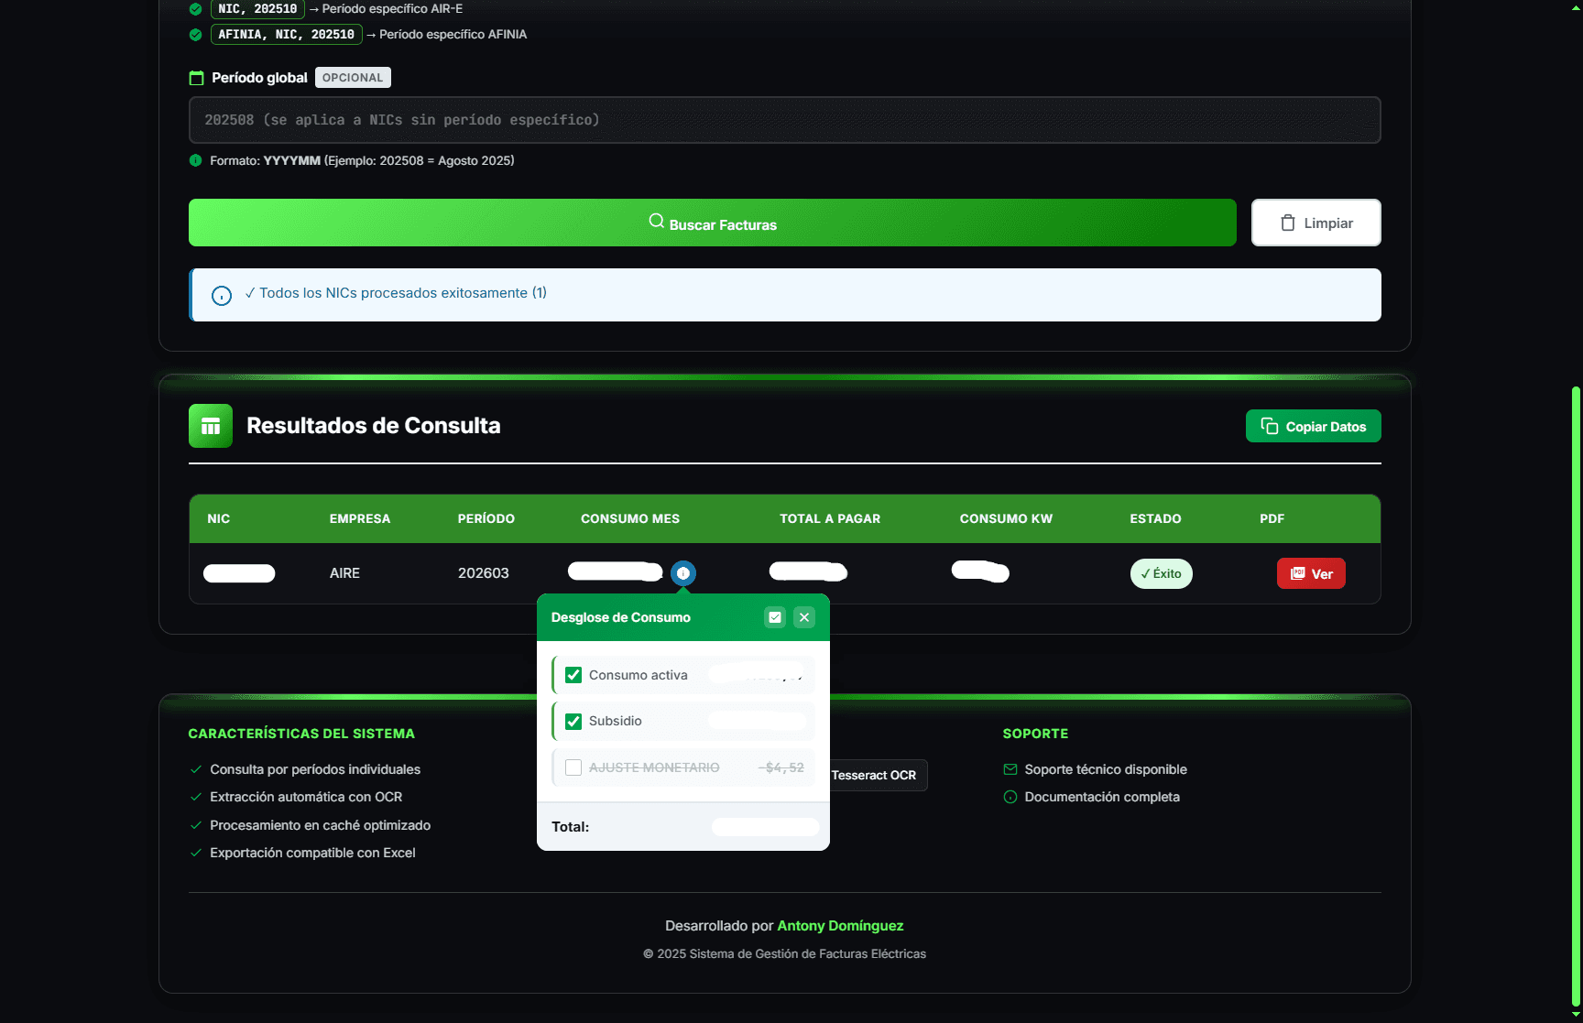Click the consumo info icon in AIRE row
Image resolution: width=1583 pixels, height=1023 pixels.
click(683, 573)
